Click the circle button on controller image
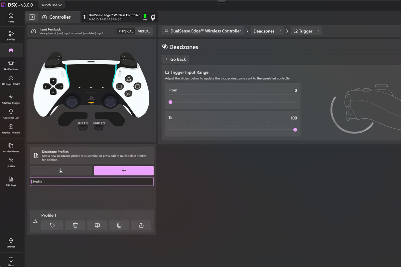 pyautogui.click(x=137, y=86)
